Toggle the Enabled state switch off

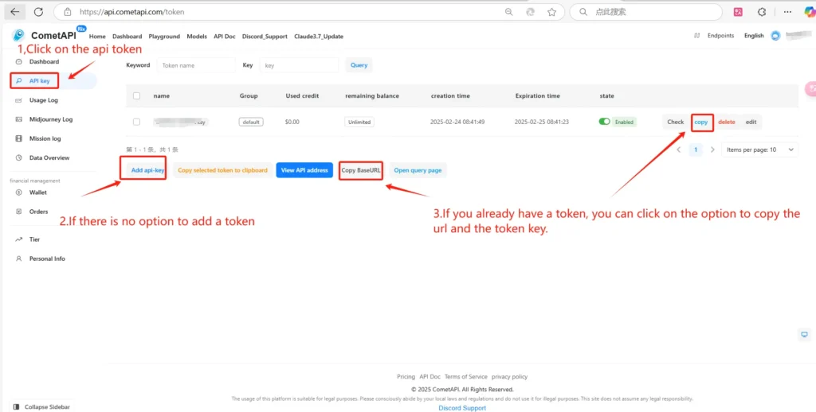coord(605,122)
